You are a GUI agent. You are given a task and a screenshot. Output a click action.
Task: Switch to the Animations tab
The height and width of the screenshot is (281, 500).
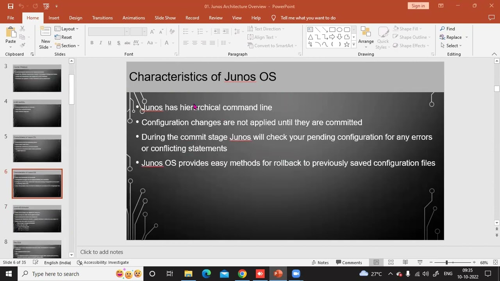point(134,18)
